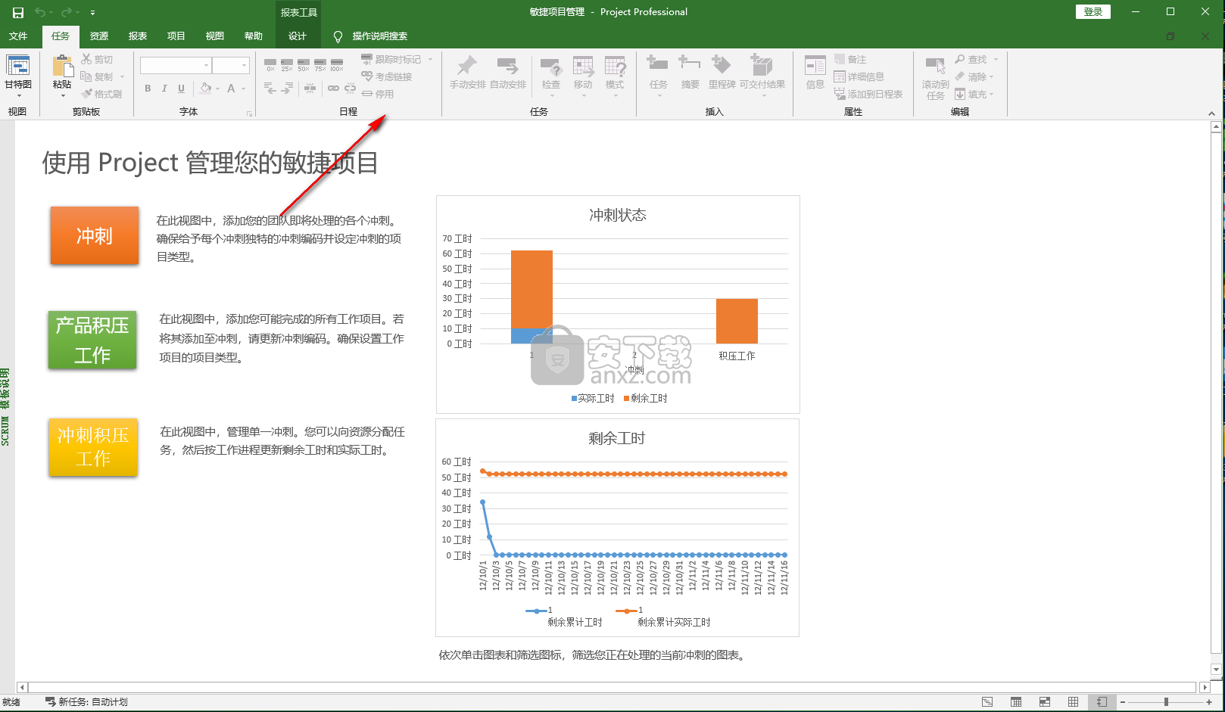Image resolution: width=1225 pixels, height=712 pixels.
Task: Click the Save icon in title bar
Action: click(17, 12)
